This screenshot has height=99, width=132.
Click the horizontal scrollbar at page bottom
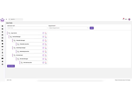[x=70, y=81]
